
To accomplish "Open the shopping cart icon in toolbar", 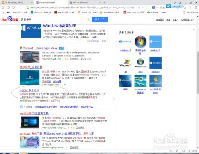I will (x=185, y=8).
